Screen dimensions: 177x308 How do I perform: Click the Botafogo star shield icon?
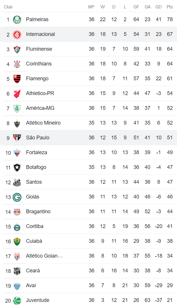17,167
